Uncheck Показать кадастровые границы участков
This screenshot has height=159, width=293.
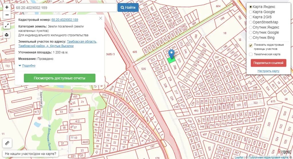tap(251, 45)
